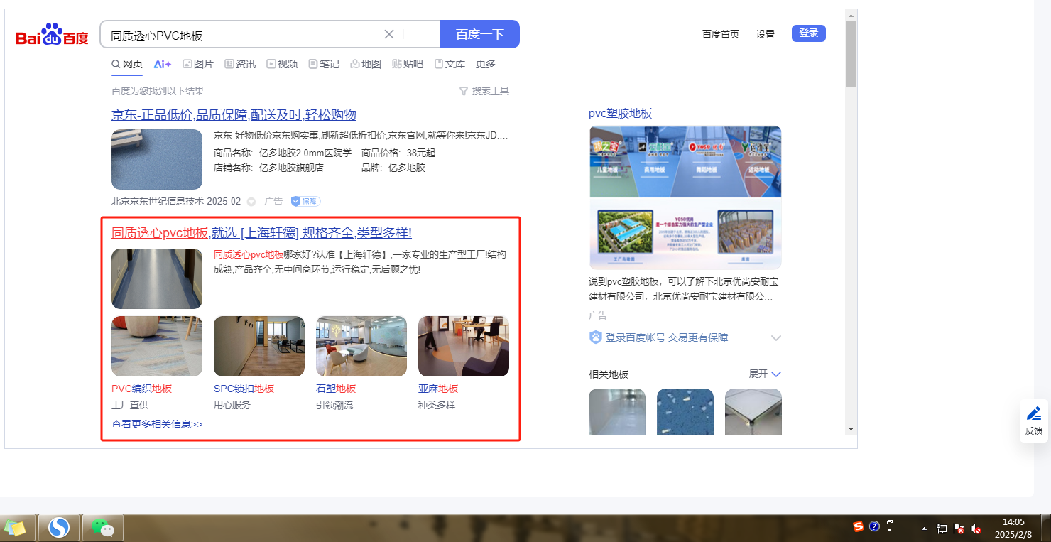
Task: Click the blue help question mark tray icon
Action: point(874,526)
